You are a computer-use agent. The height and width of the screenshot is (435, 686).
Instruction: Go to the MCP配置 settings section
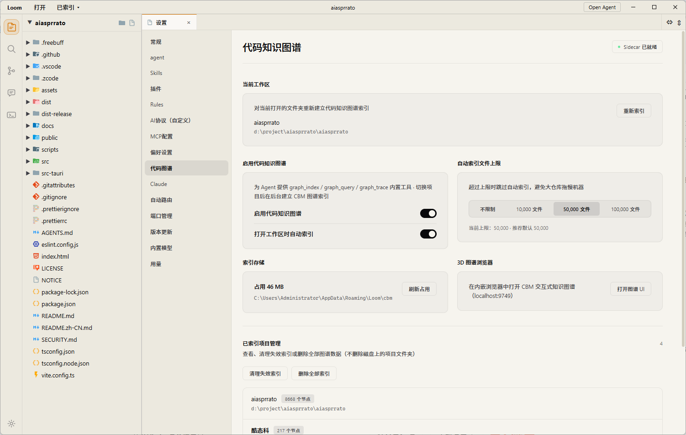pos(186,136)
